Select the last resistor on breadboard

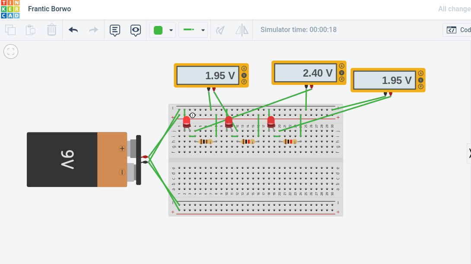[290, 142]
